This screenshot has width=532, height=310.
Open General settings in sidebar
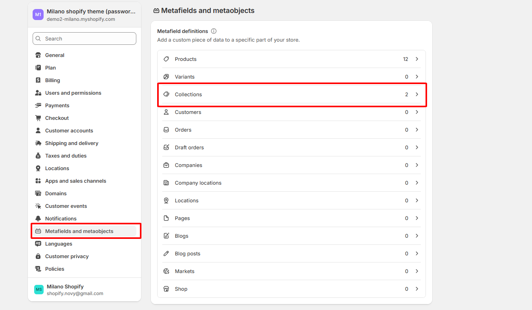point(55,55)
